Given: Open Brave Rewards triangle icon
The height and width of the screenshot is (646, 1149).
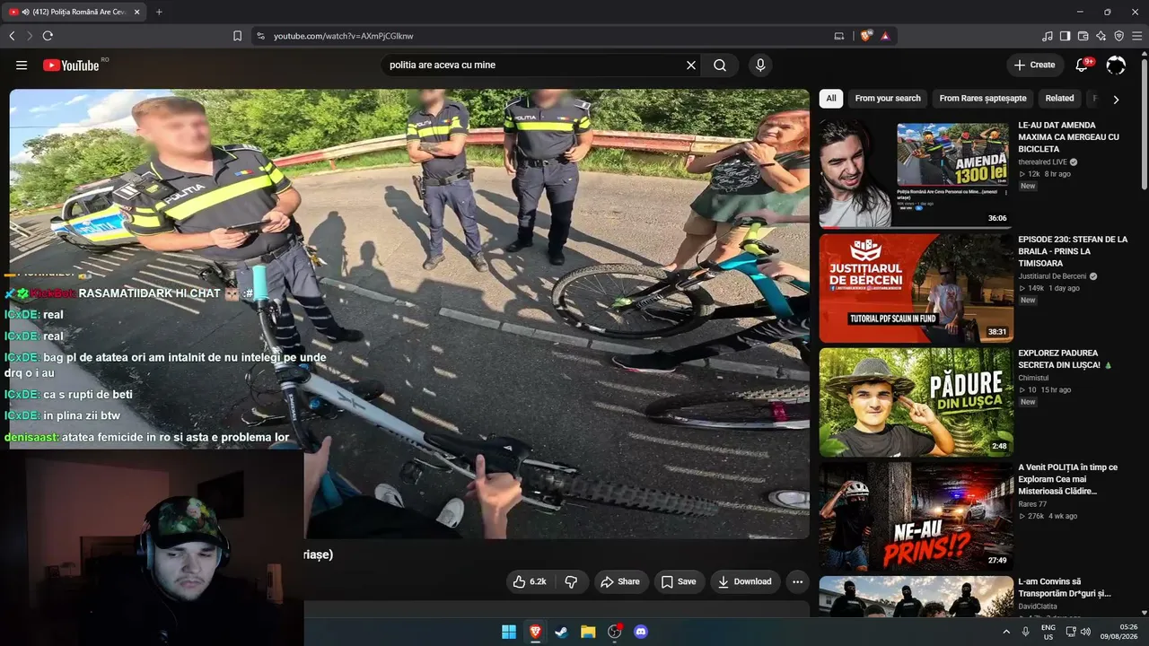Looking at the screenshot, I should click(885, 36).
